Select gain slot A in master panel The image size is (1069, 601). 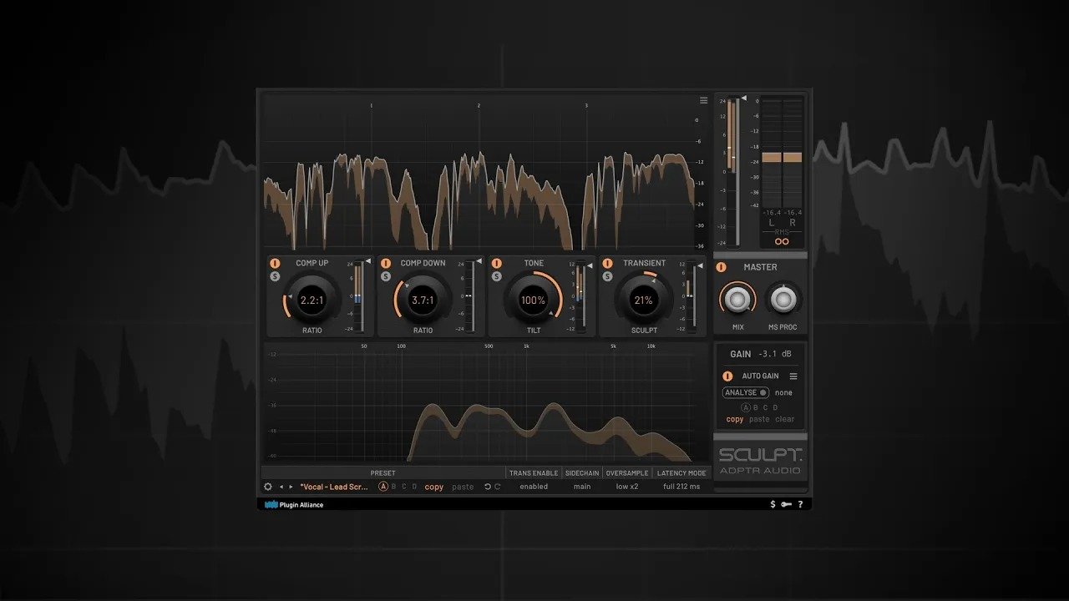tap(746, 407)
